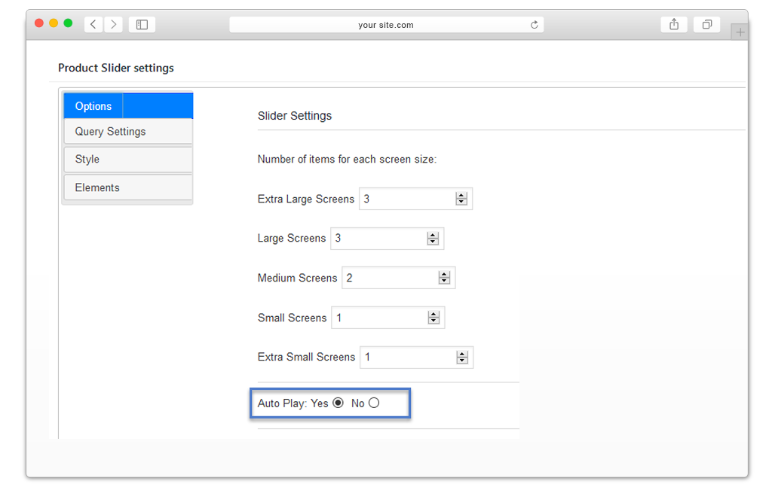
Task: Maximize the window with the green button
Action: [68, 23]
